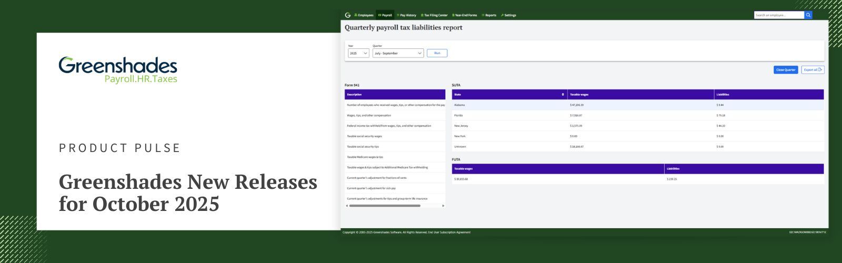This screenshot has height=263, width=842.
Task: Click the Taxable social security tips row
Action: 395,147
